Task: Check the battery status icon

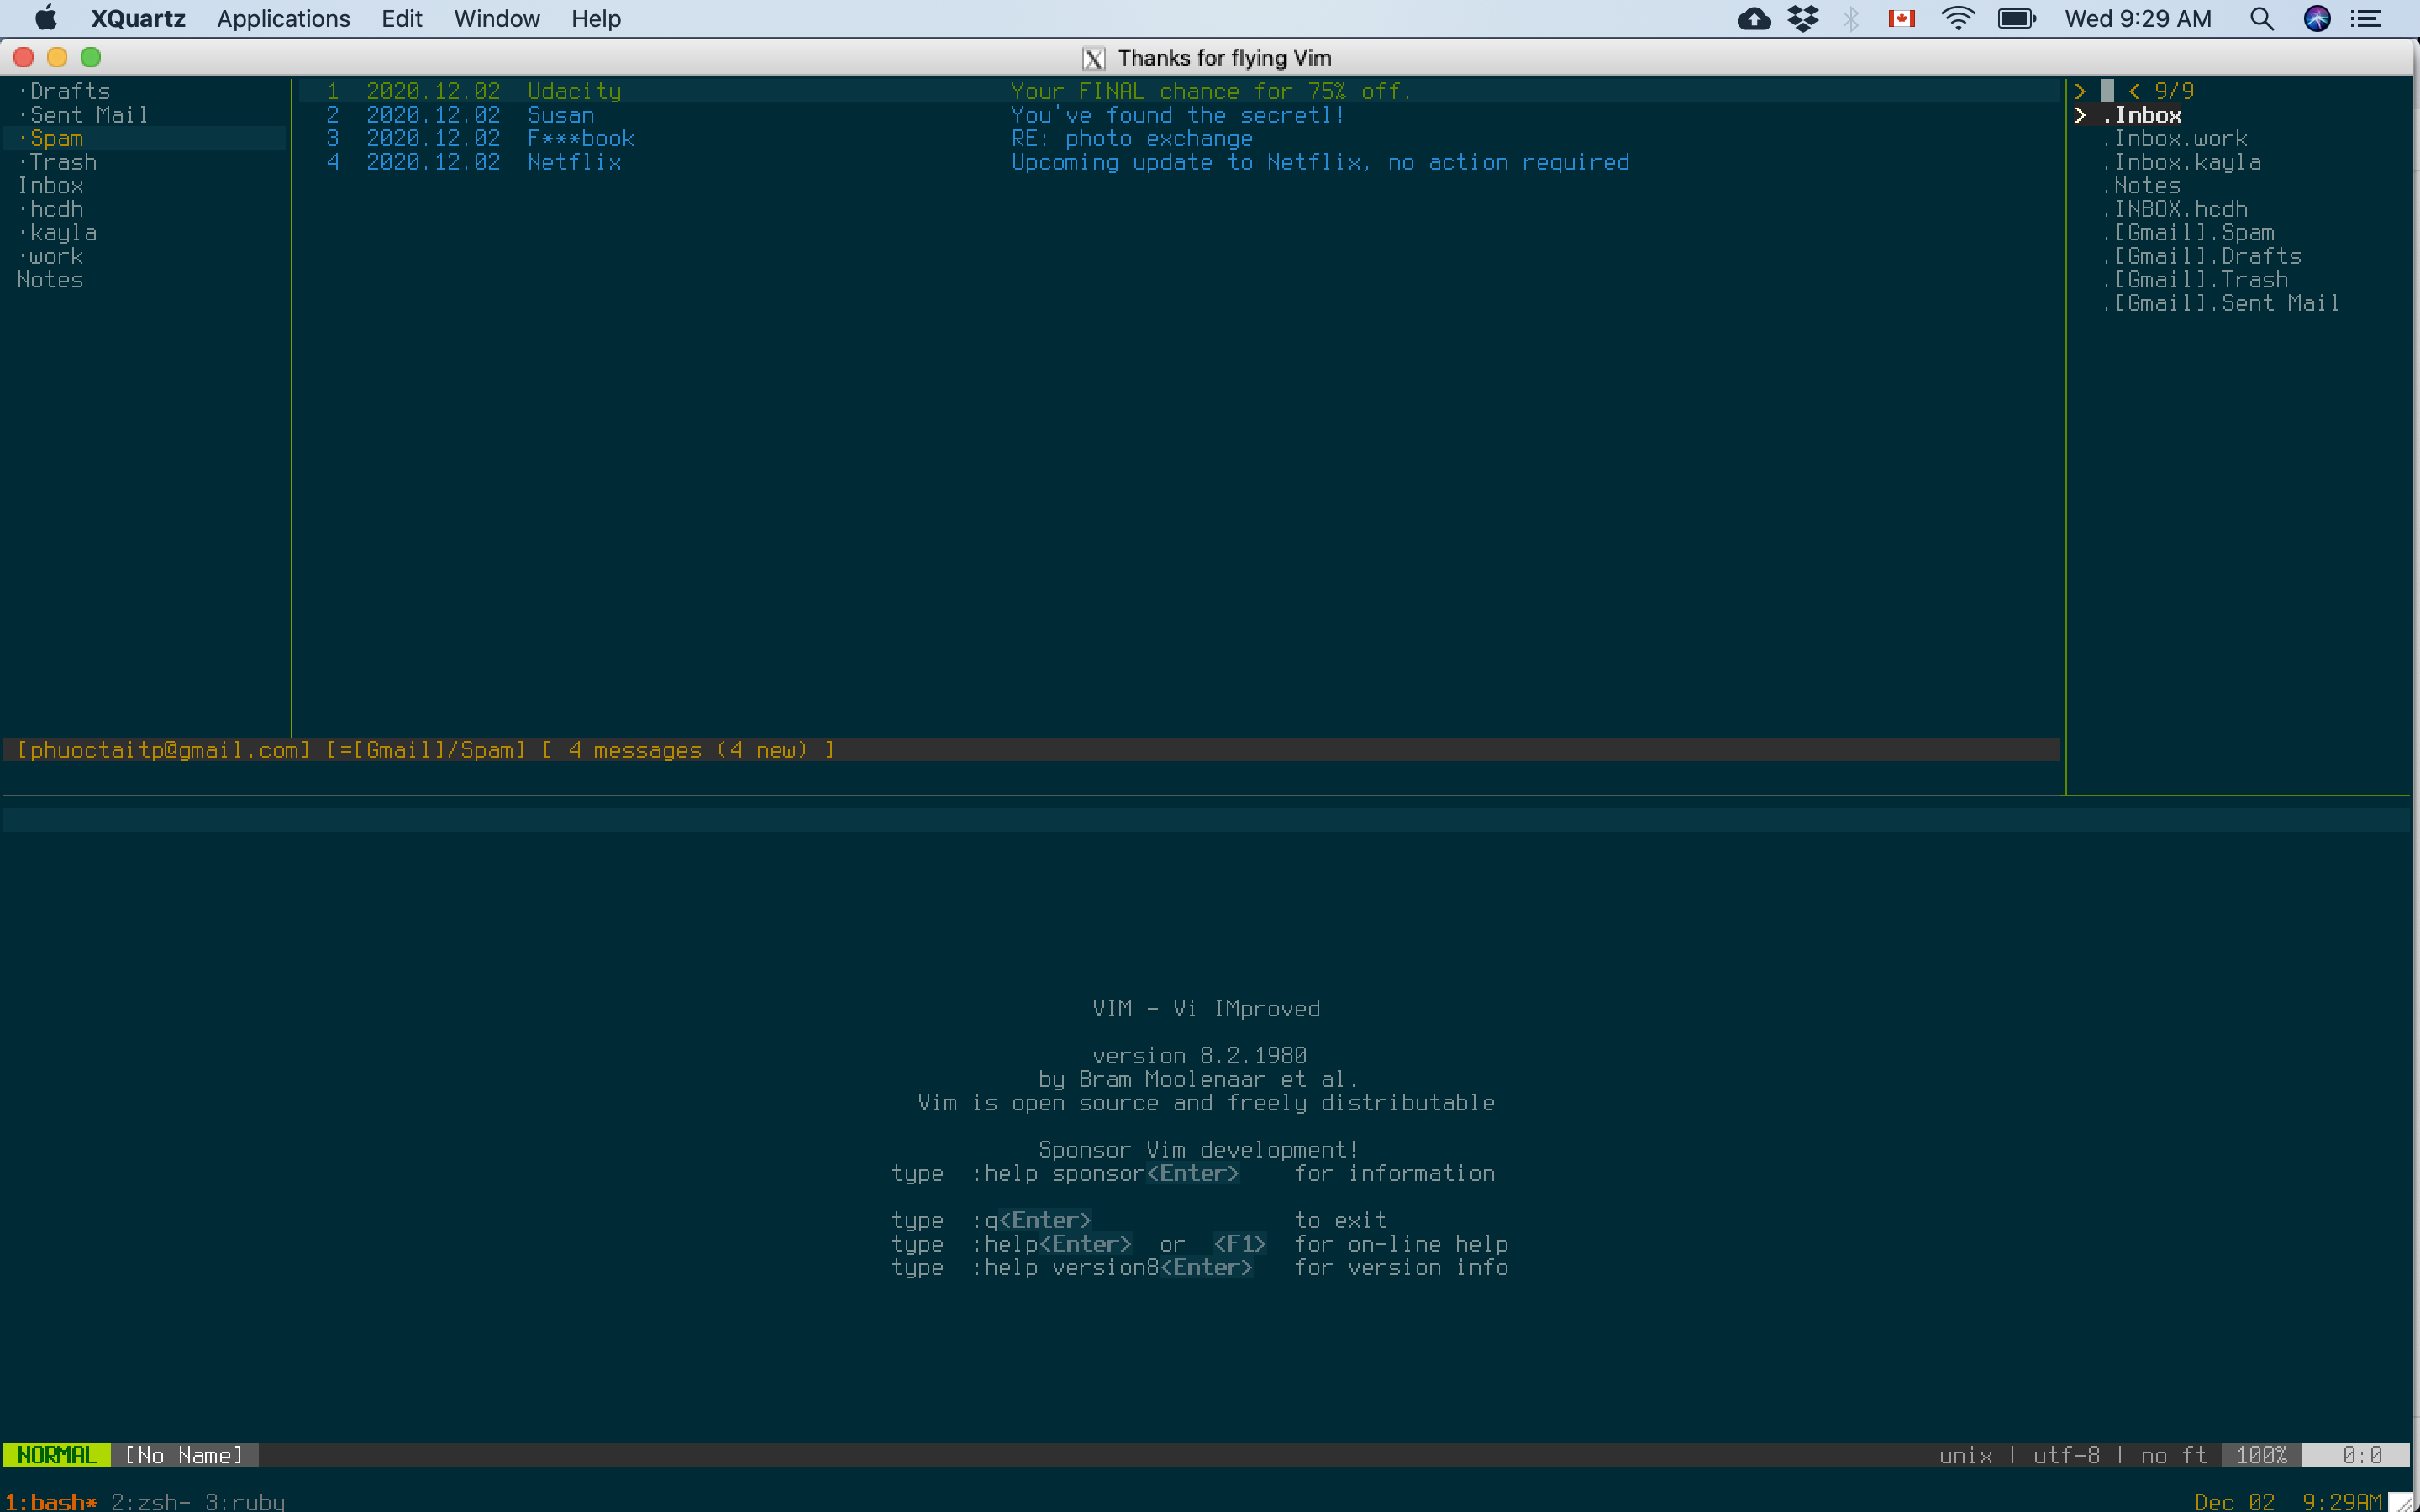Action: click(x=2014, y=18)
